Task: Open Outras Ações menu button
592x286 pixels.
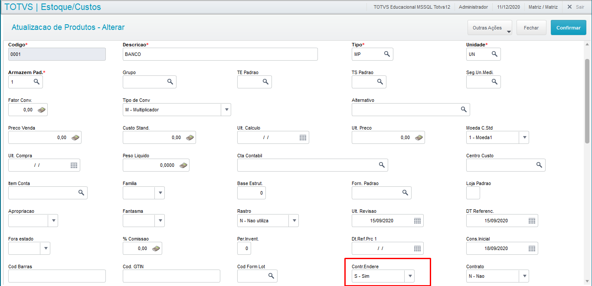Action: 490,28
